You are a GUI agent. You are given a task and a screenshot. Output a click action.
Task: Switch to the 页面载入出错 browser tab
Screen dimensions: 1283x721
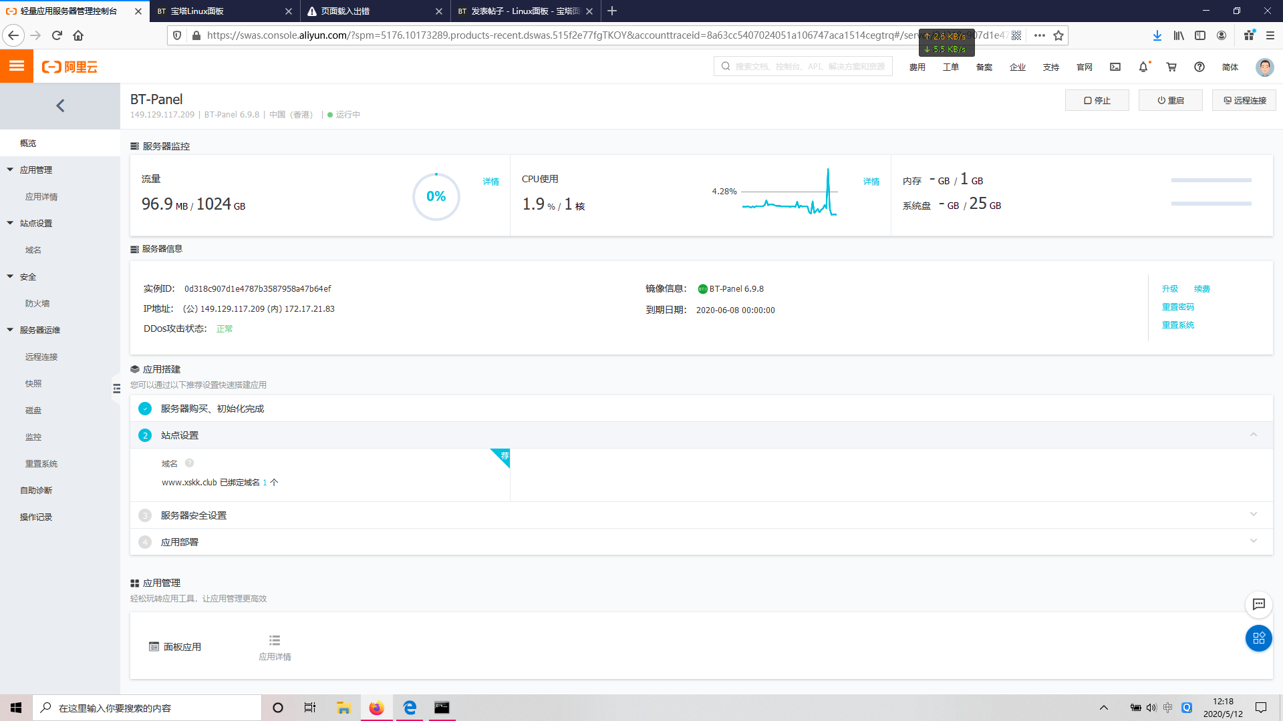pyautogui.click(x=376, y=11)
